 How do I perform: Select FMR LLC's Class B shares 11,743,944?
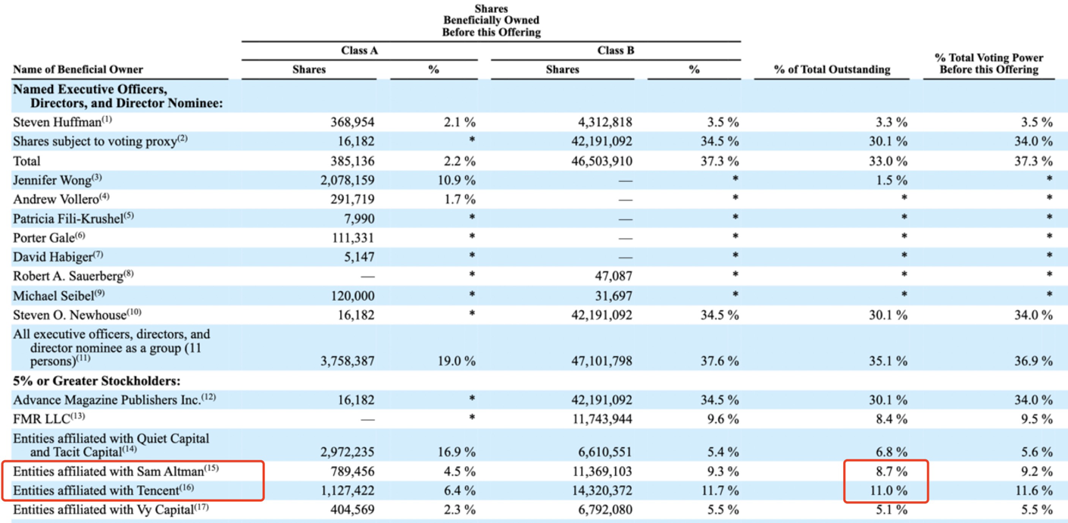click(602, 419)
